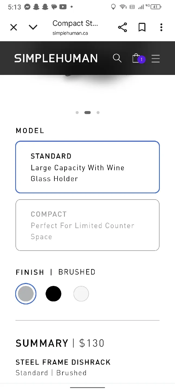Open the search on the simplehuman site
The width and height of the screenshot is (175, 391).
tap(117, 58)
